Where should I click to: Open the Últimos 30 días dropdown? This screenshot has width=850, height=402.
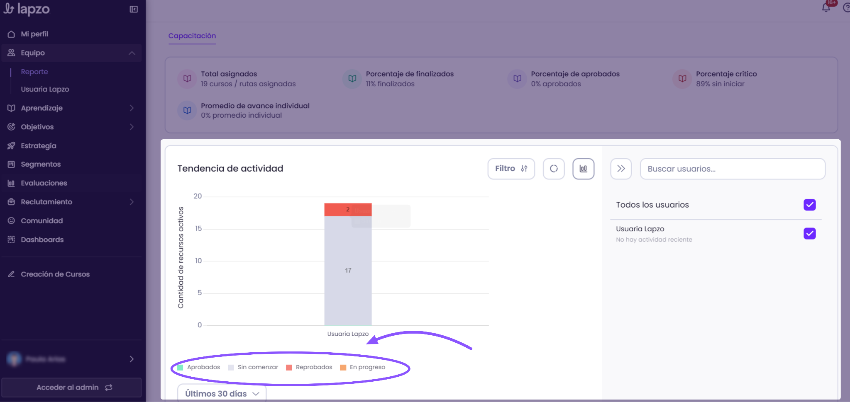(222, 393)
